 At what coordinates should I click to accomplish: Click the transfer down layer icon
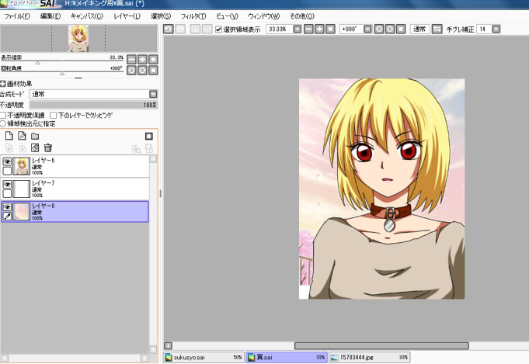pos(9,147)
